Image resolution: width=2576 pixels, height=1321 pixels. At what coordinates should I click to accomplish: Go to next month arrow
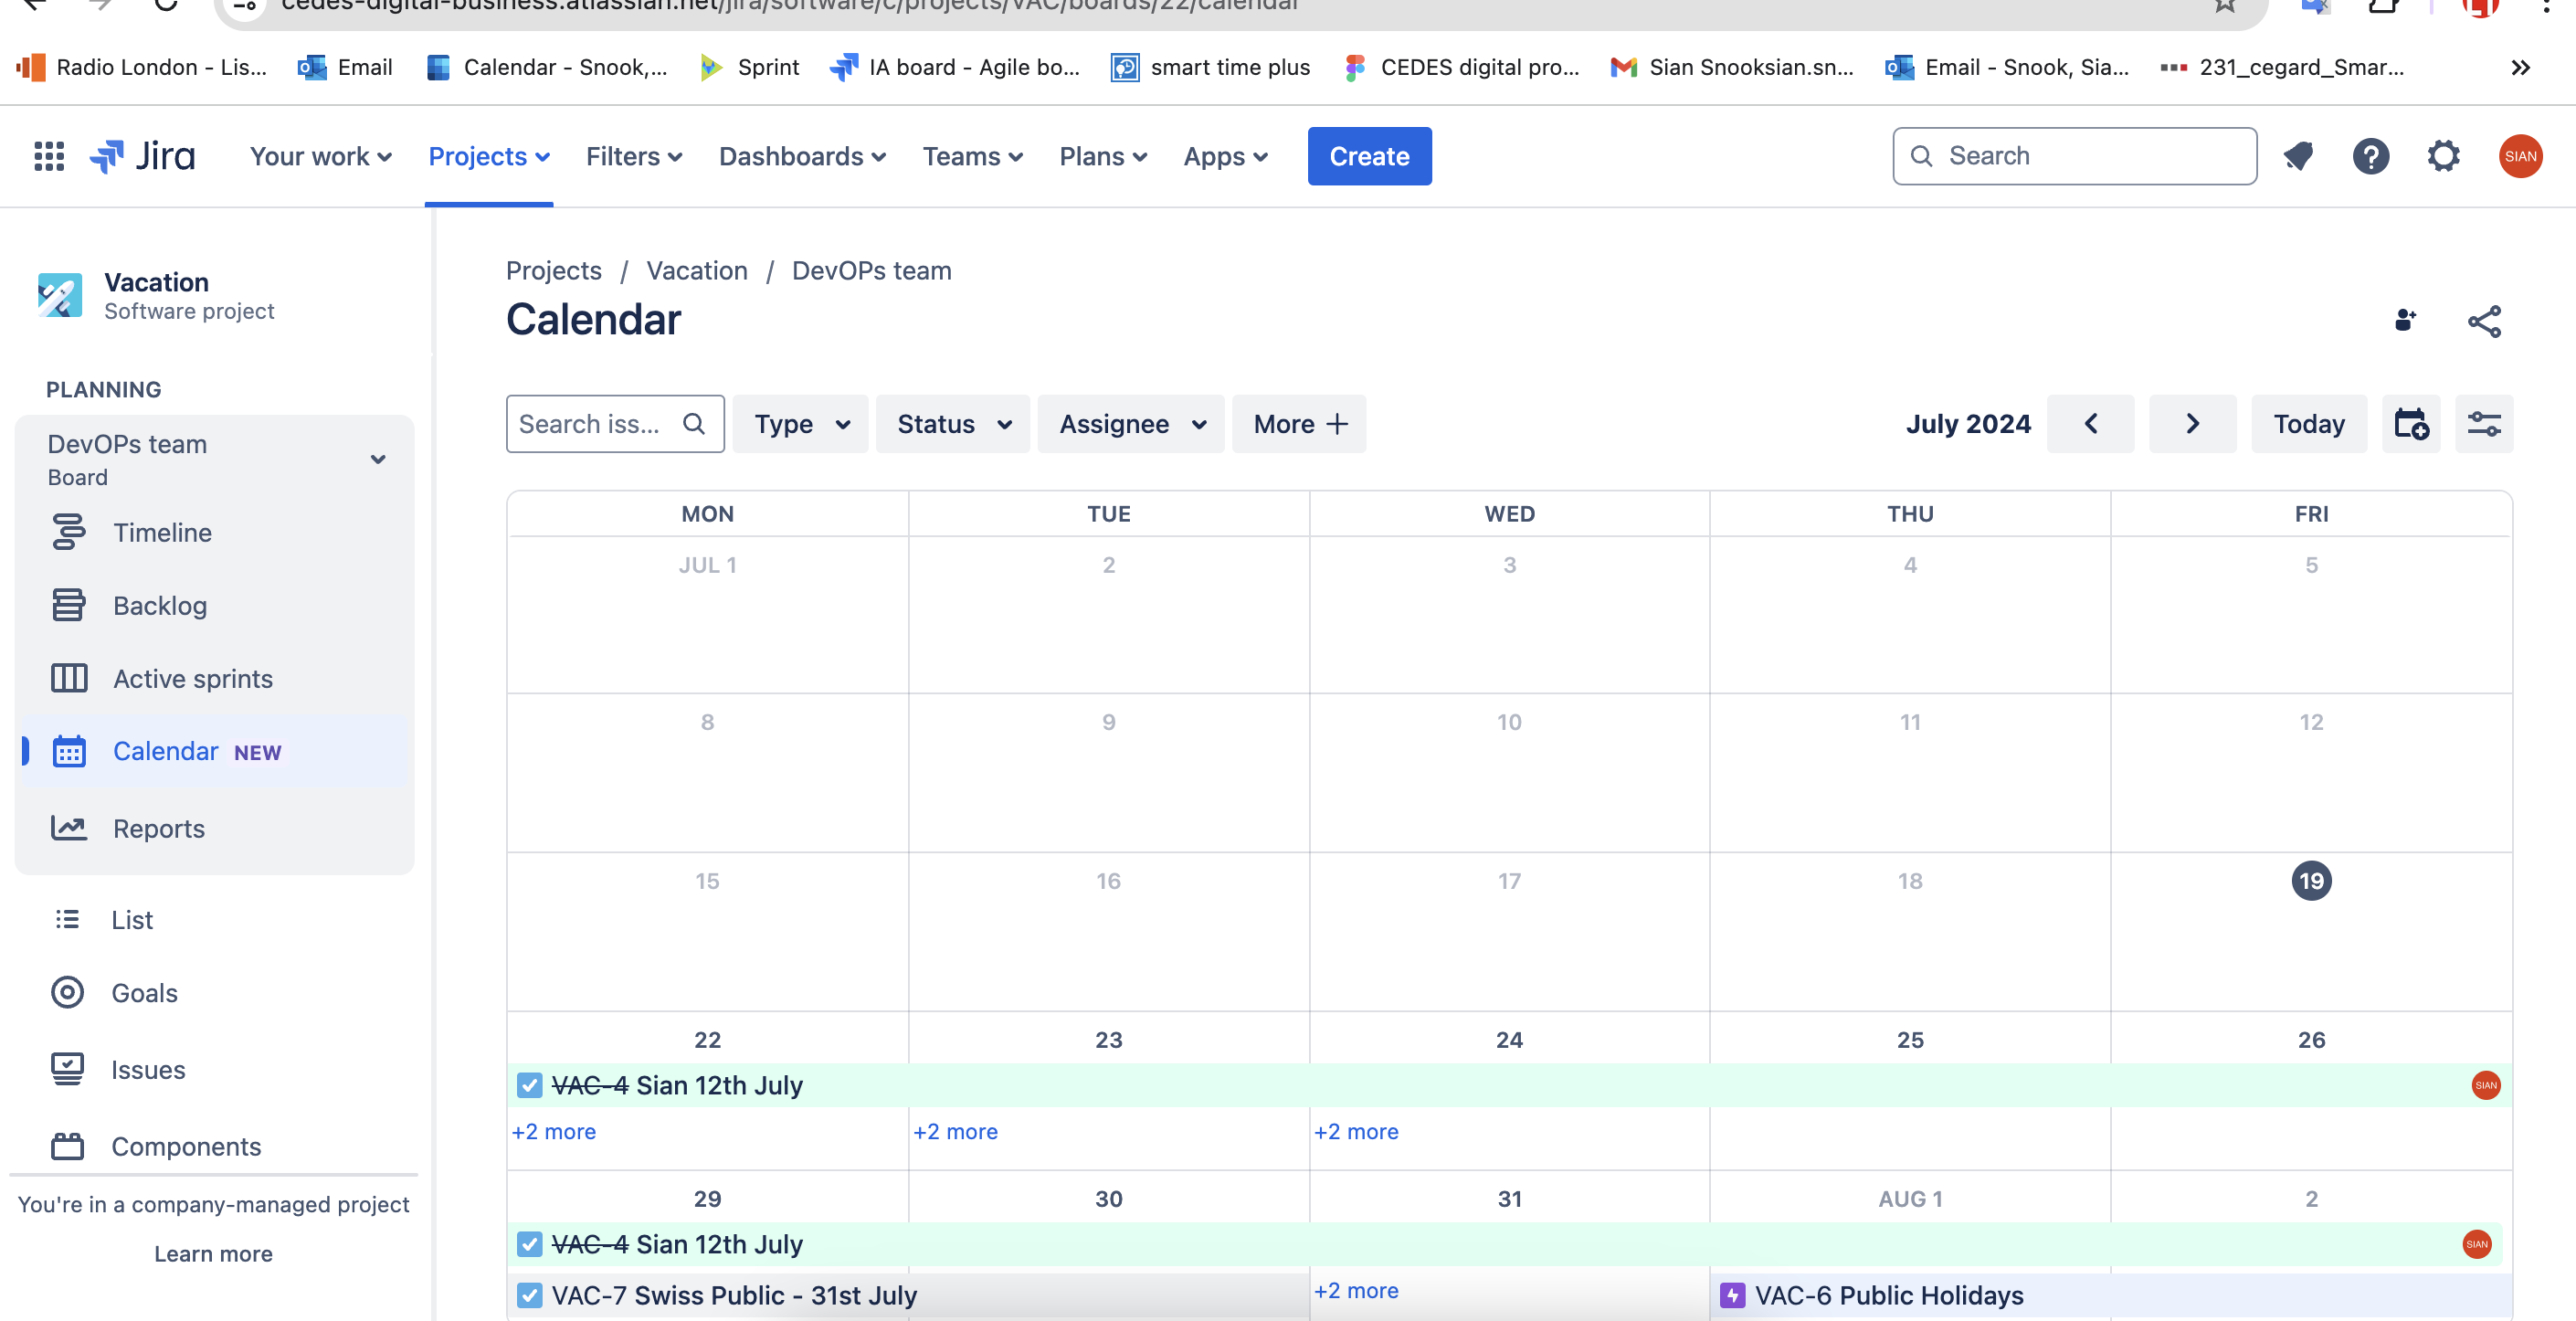tap(2192, 424)
